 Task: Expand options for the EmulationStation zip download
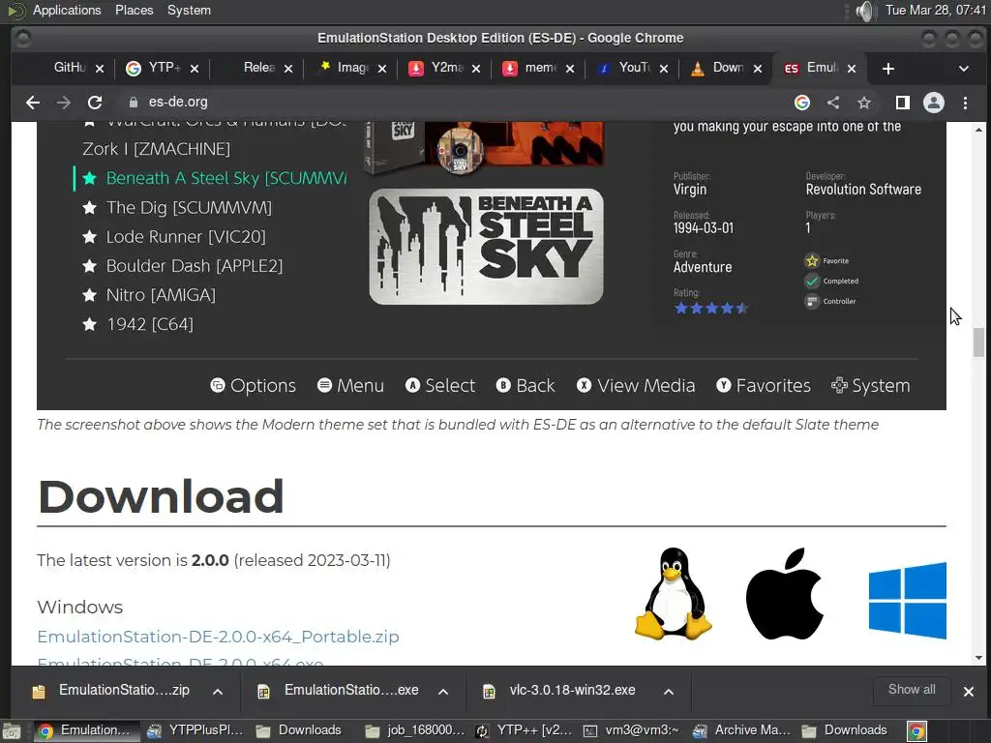tap(218, 692)
